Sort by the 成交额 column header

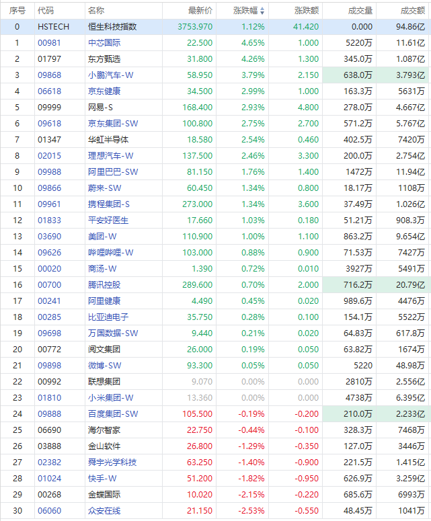pos(413,11)
